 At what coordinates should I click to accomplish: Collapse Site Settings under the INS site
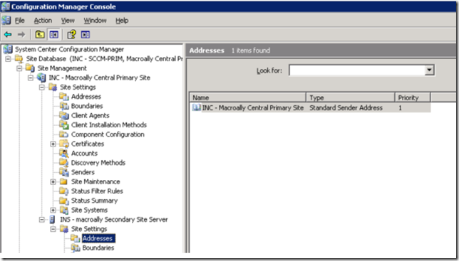[53, 229]
